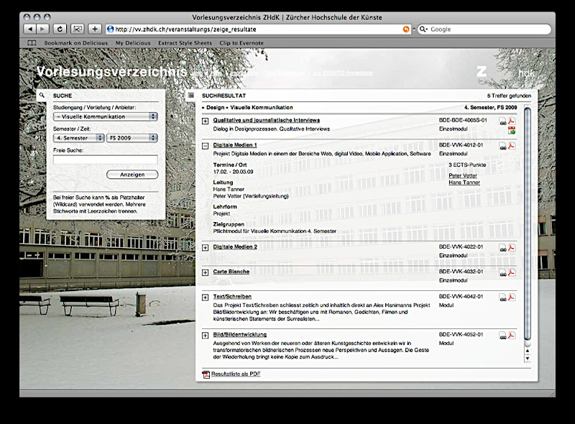Download PDF for Digitale Medien 2
The width and height of the screenshot is (575, 424).
click(x=512, y=248)
